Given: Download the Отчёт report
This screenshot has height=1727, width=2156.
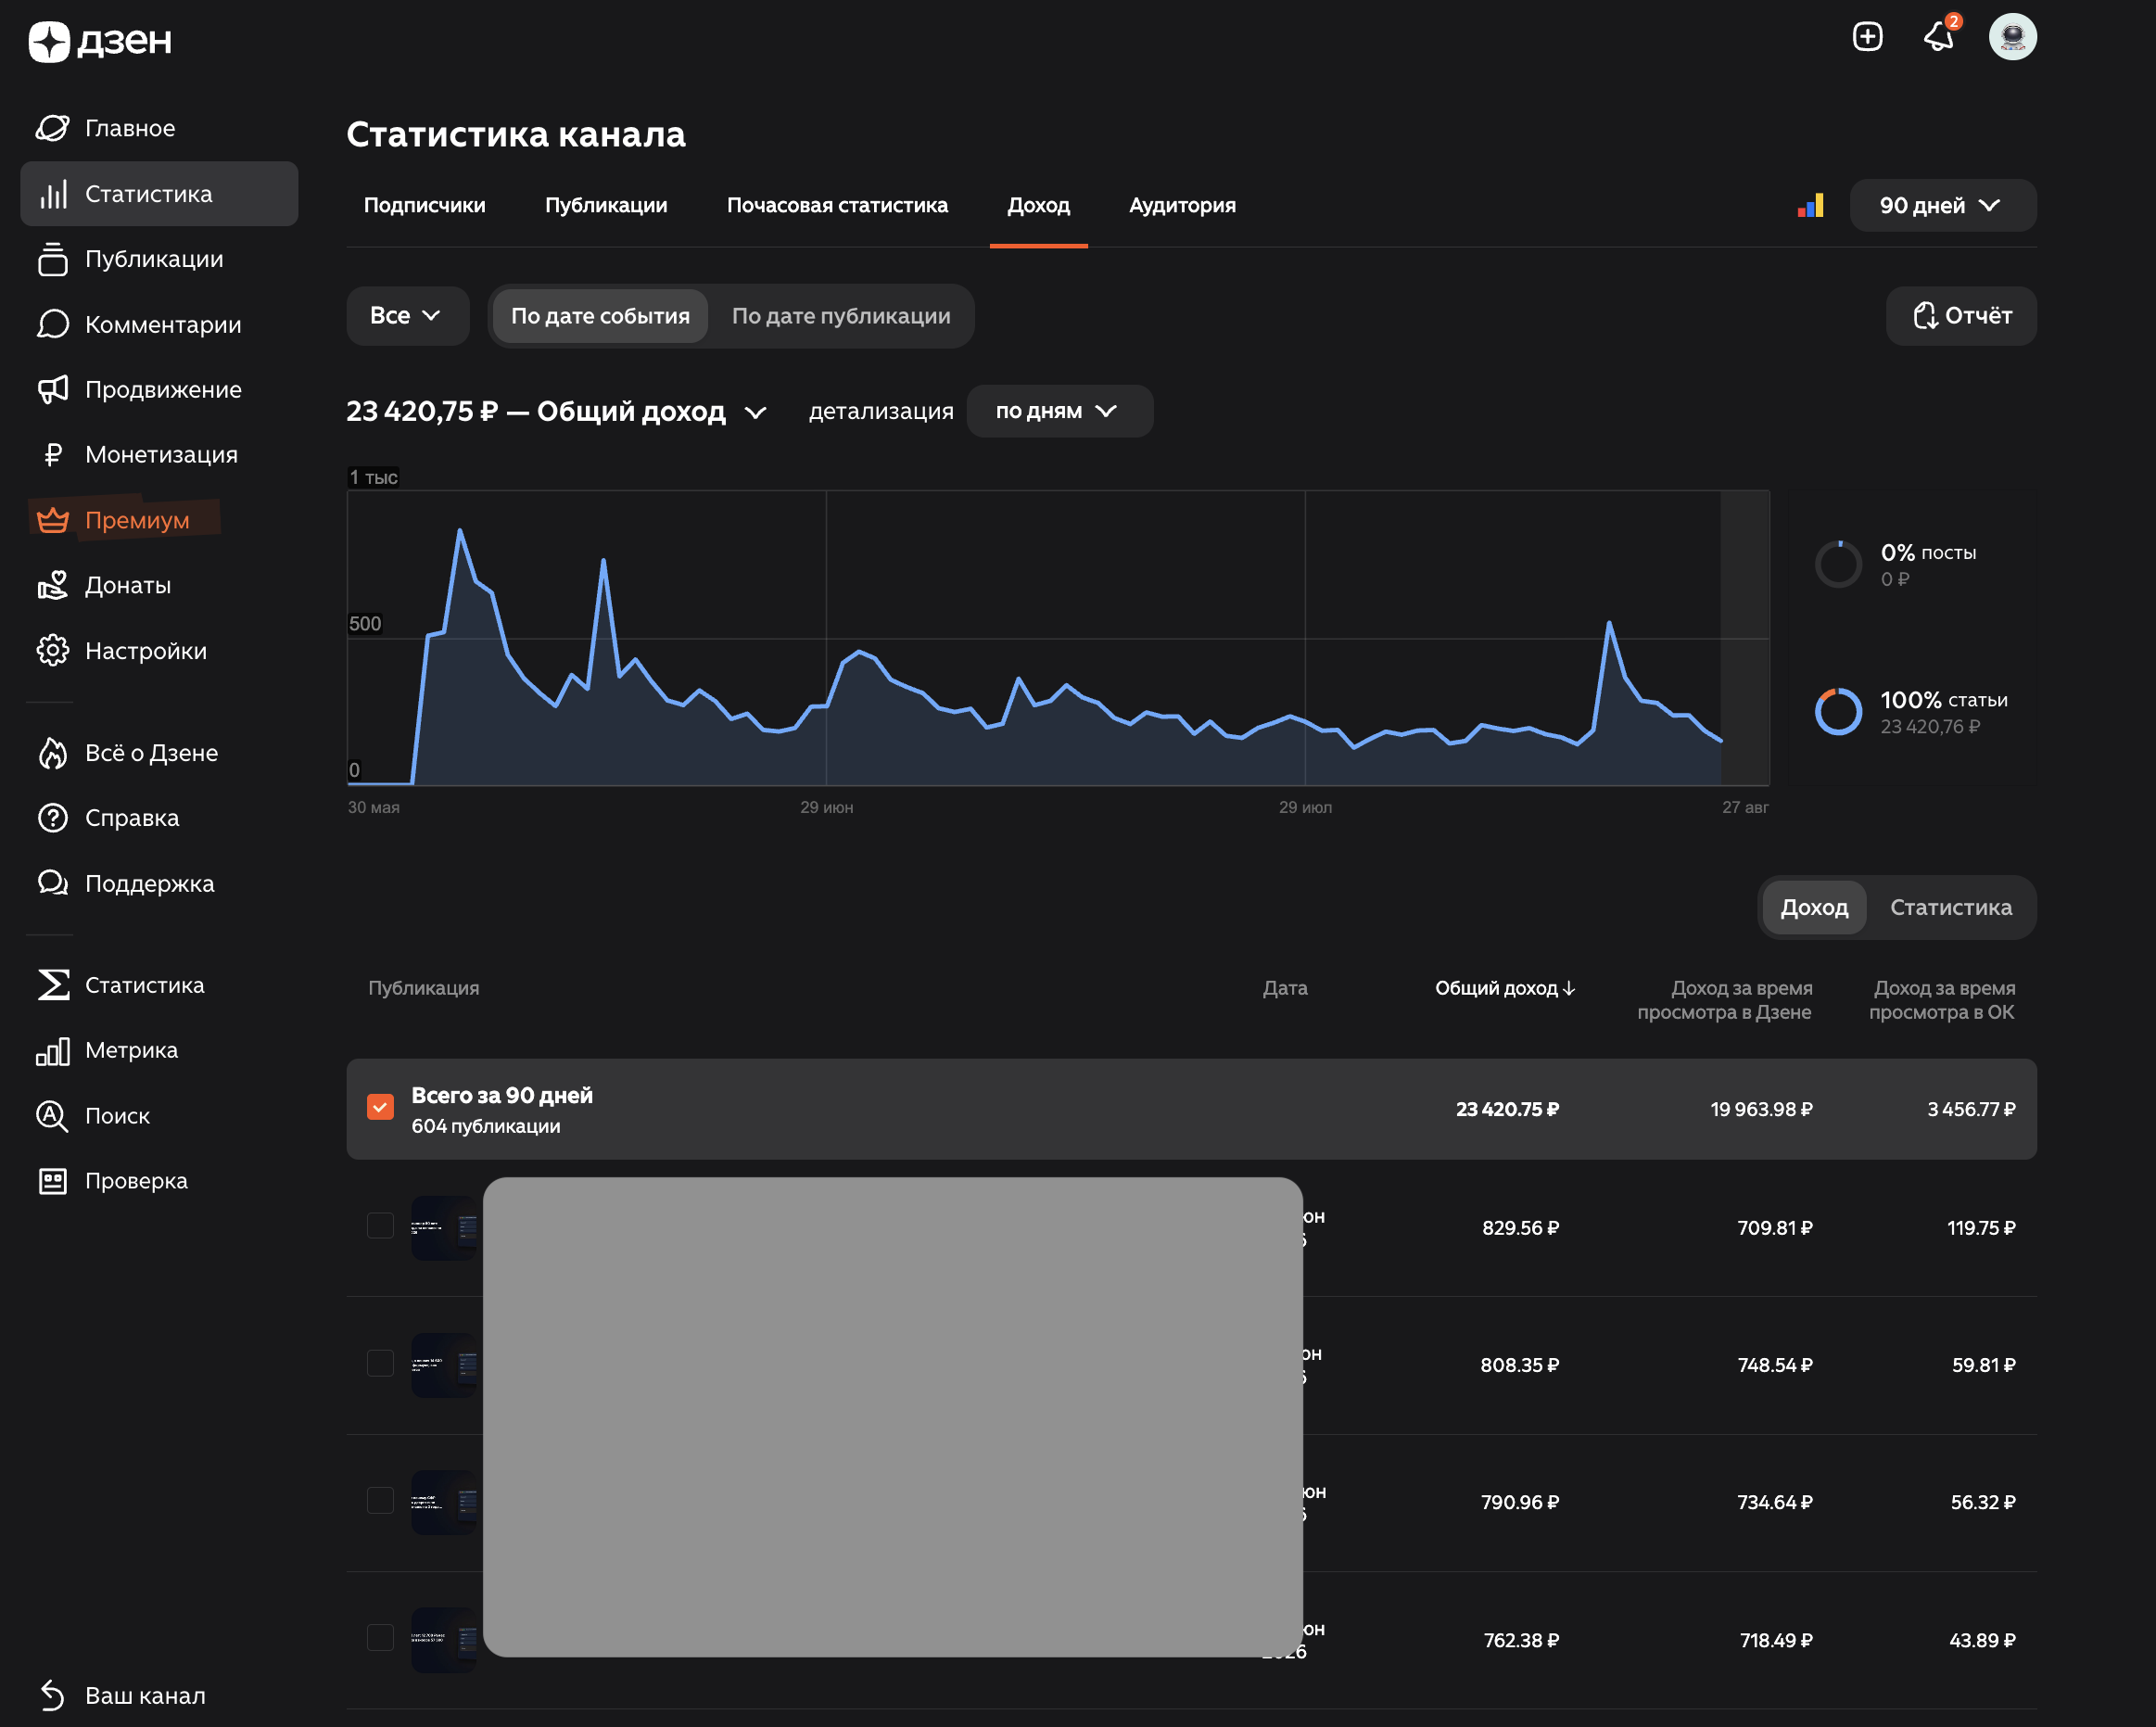Looking at the screenshot, I should coord(1961,316).
